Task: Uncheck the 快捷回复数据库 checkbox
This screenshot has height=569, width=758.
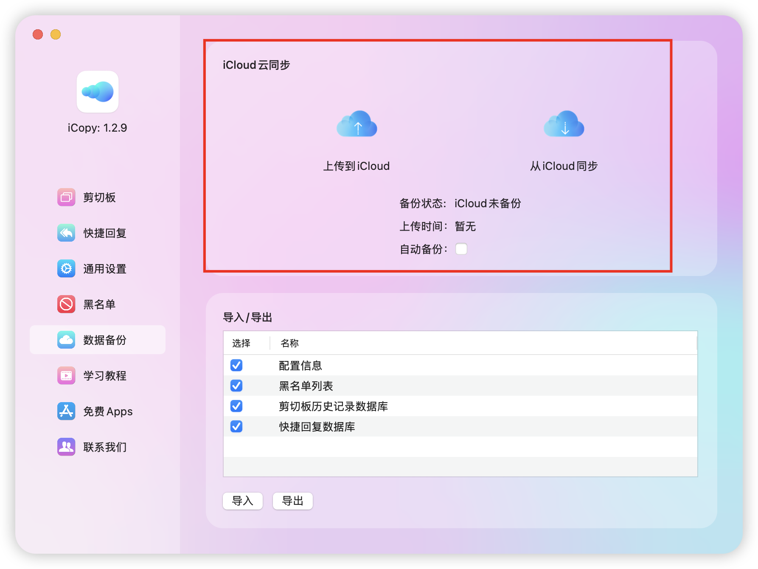Action: coord(236,426)
